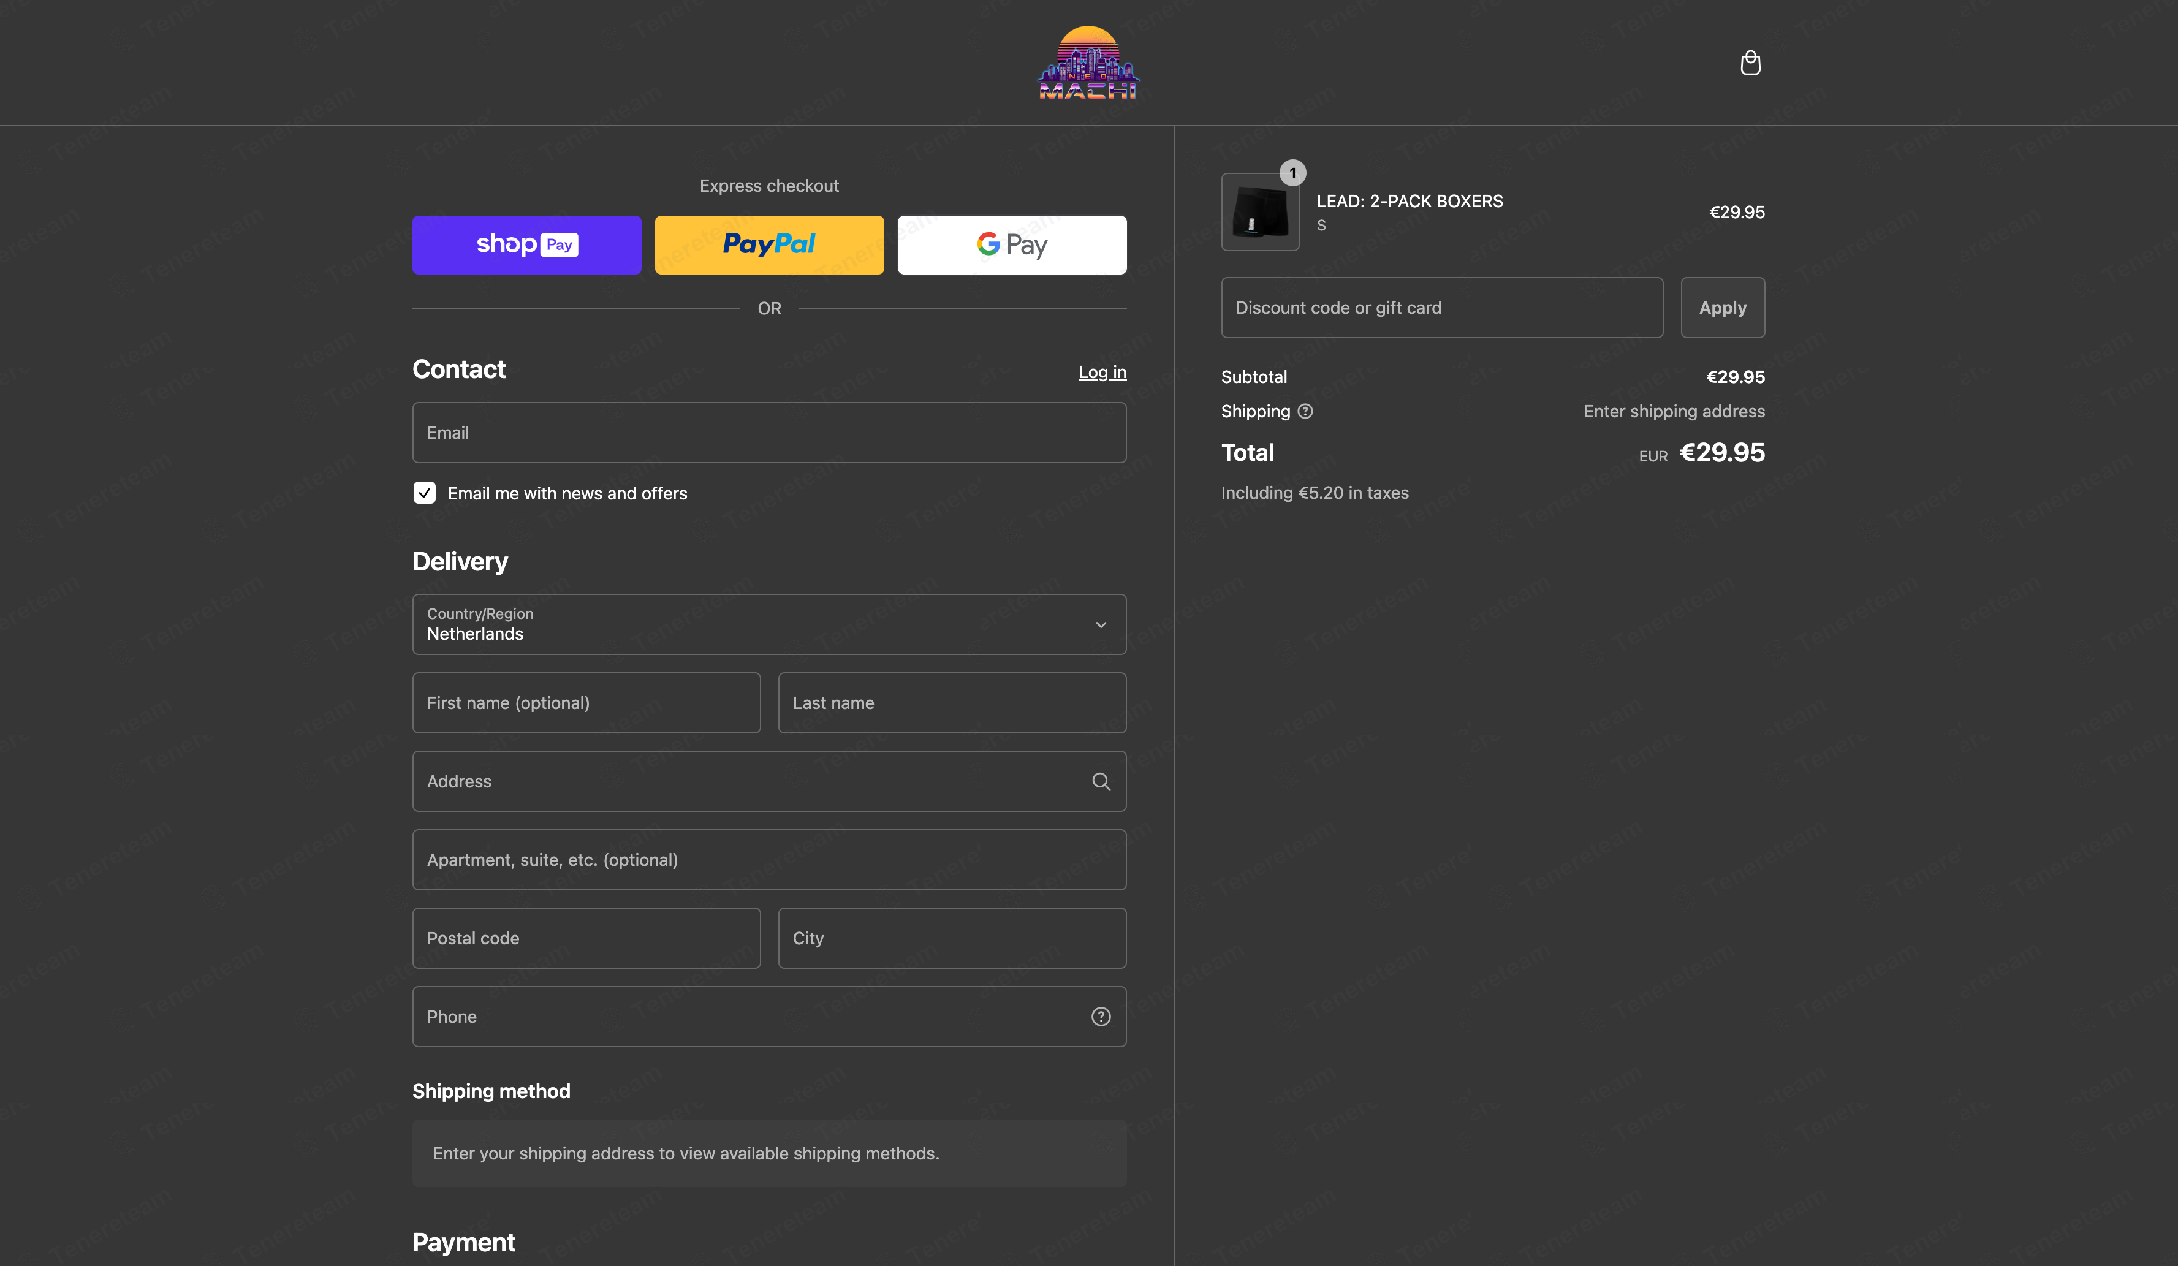The height and width of the screenshot is (1266, 2178).
Task: Click into the Address field
Action: 769,781
